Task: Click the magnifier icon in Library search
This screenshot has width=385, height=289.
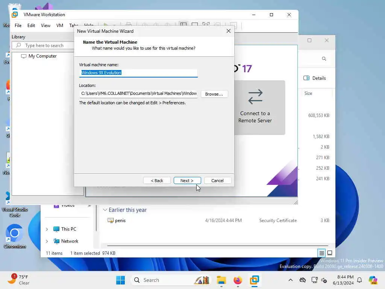Action: 18,45
